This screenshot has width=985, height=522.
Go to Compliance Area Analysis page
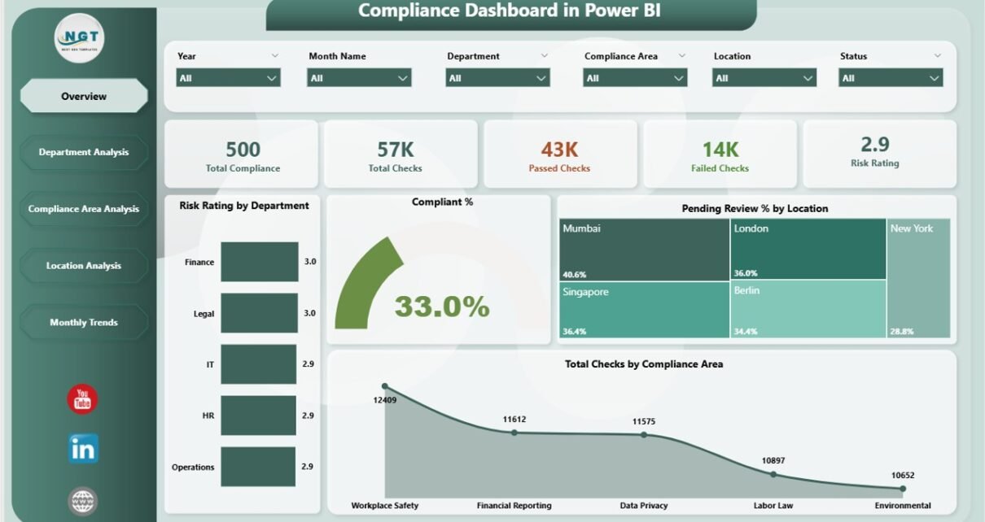click(x=84, y=209)
